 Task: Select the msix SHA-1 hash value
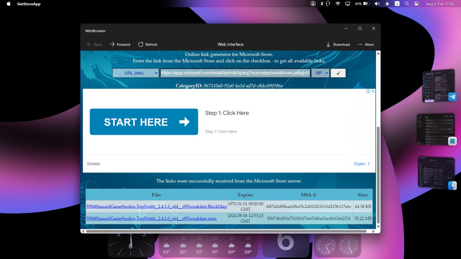[x=309, y=218]
